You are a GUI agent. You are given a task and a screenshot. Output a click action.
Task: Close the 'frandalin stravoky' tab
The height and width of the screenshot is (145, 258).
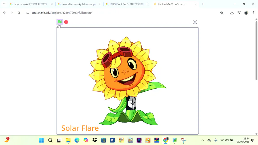(x=99, y=4)
